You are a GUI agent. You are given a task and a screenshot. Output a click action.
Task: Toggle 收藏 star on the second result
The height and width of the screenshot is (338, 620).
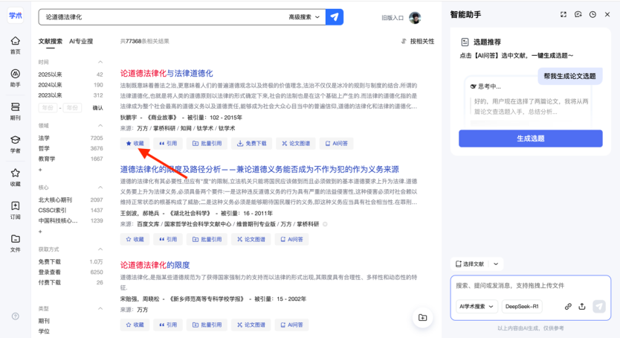[135, 239]
